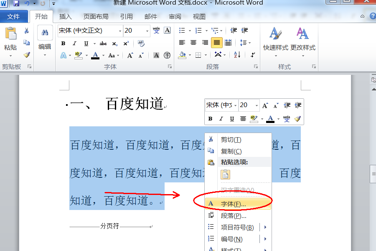The height and width of the screenshot is (251, 376).
Task: Open the Change Case Aa dropdown
Action: [114, 56]
